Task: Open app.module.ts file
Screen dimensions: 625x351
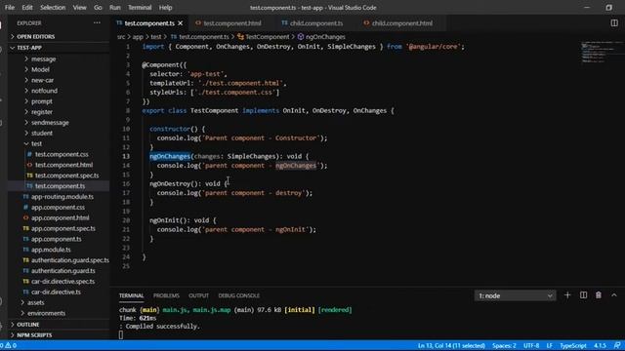Action: click(x=51, y=250)
